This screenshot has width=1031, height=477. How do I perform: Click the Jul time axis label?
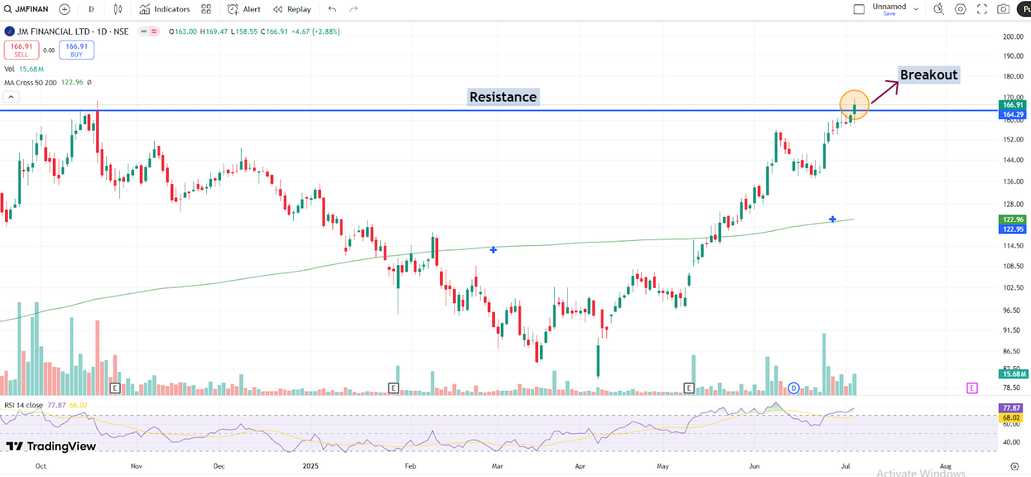point(845,466)
